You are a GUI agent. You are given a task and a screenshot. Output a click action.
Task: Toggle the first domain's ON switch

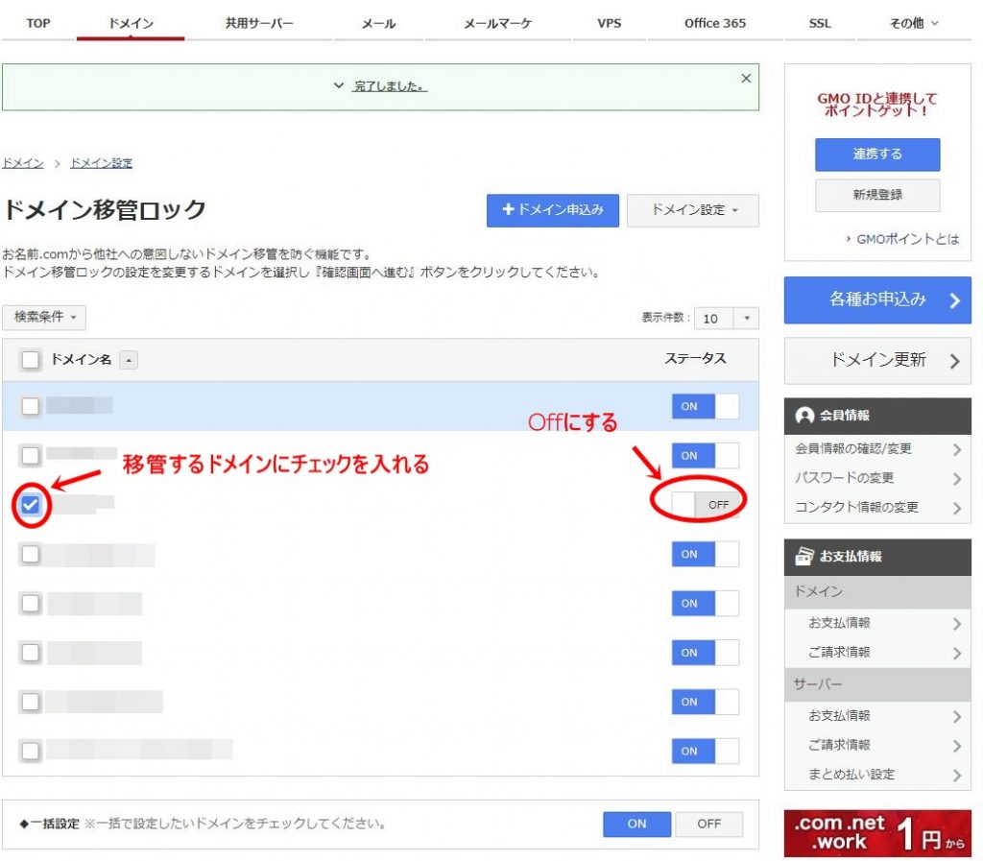click(705, 406)
